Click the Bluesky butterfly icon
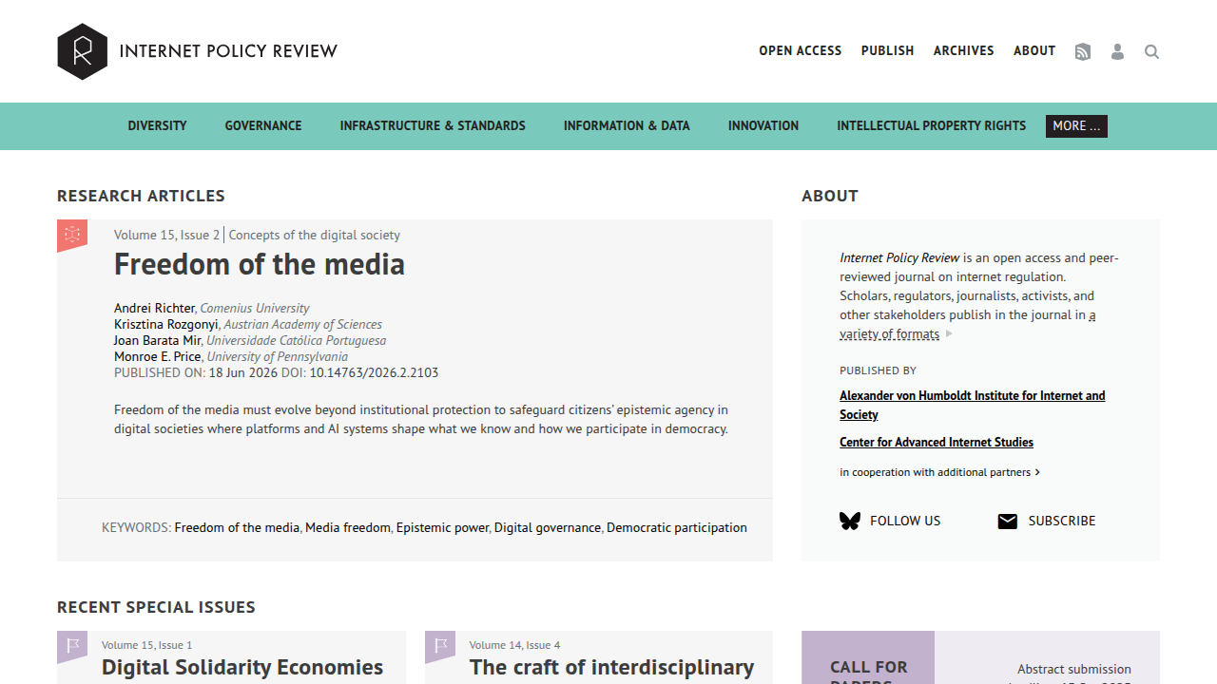The height and width of the screenshot is (684, 1217). pos(850,521)
